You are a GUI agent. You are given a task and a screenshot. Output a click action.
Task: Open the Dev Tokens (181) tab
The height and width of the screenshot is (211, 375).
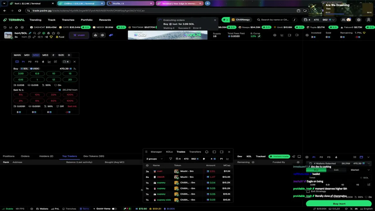pyautogui.click(x=94, y=156)
